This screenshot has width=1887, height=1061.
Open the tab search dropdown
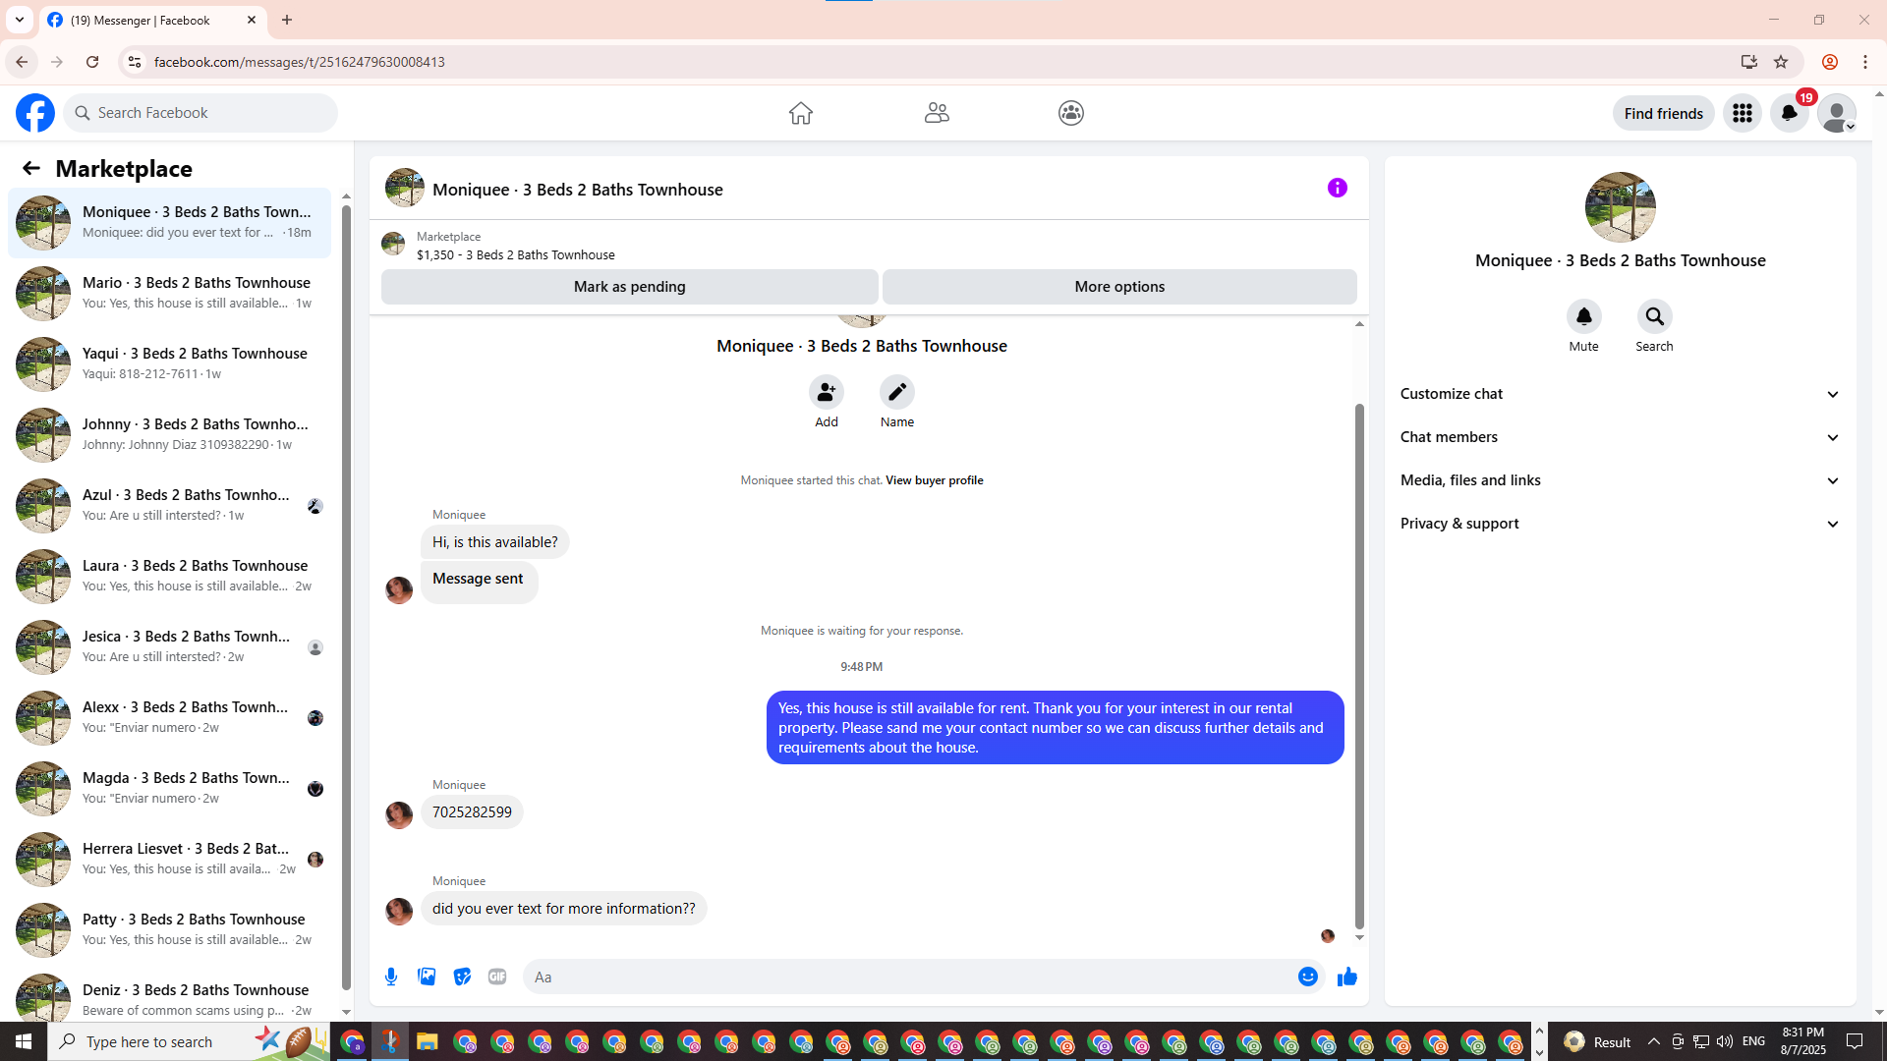19,20
